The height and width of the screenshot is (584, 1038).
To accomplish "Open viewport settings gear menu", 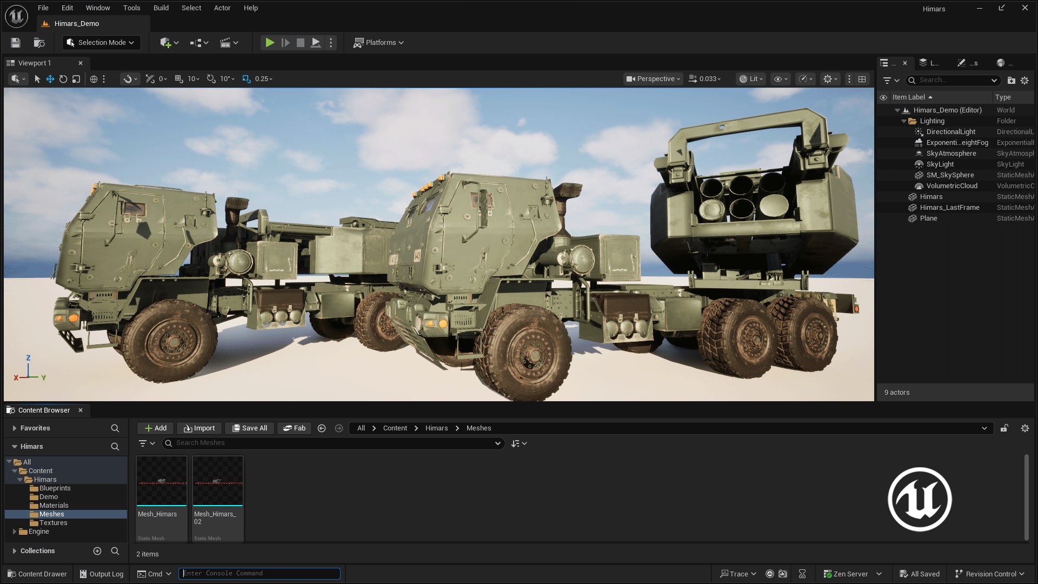I will coord(830,79).
